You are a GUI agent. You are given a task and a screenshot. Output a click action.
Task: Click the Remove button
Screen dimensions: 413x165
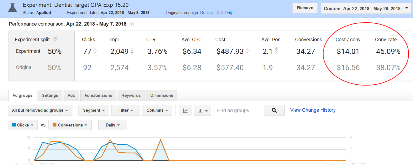click(305, 8)
